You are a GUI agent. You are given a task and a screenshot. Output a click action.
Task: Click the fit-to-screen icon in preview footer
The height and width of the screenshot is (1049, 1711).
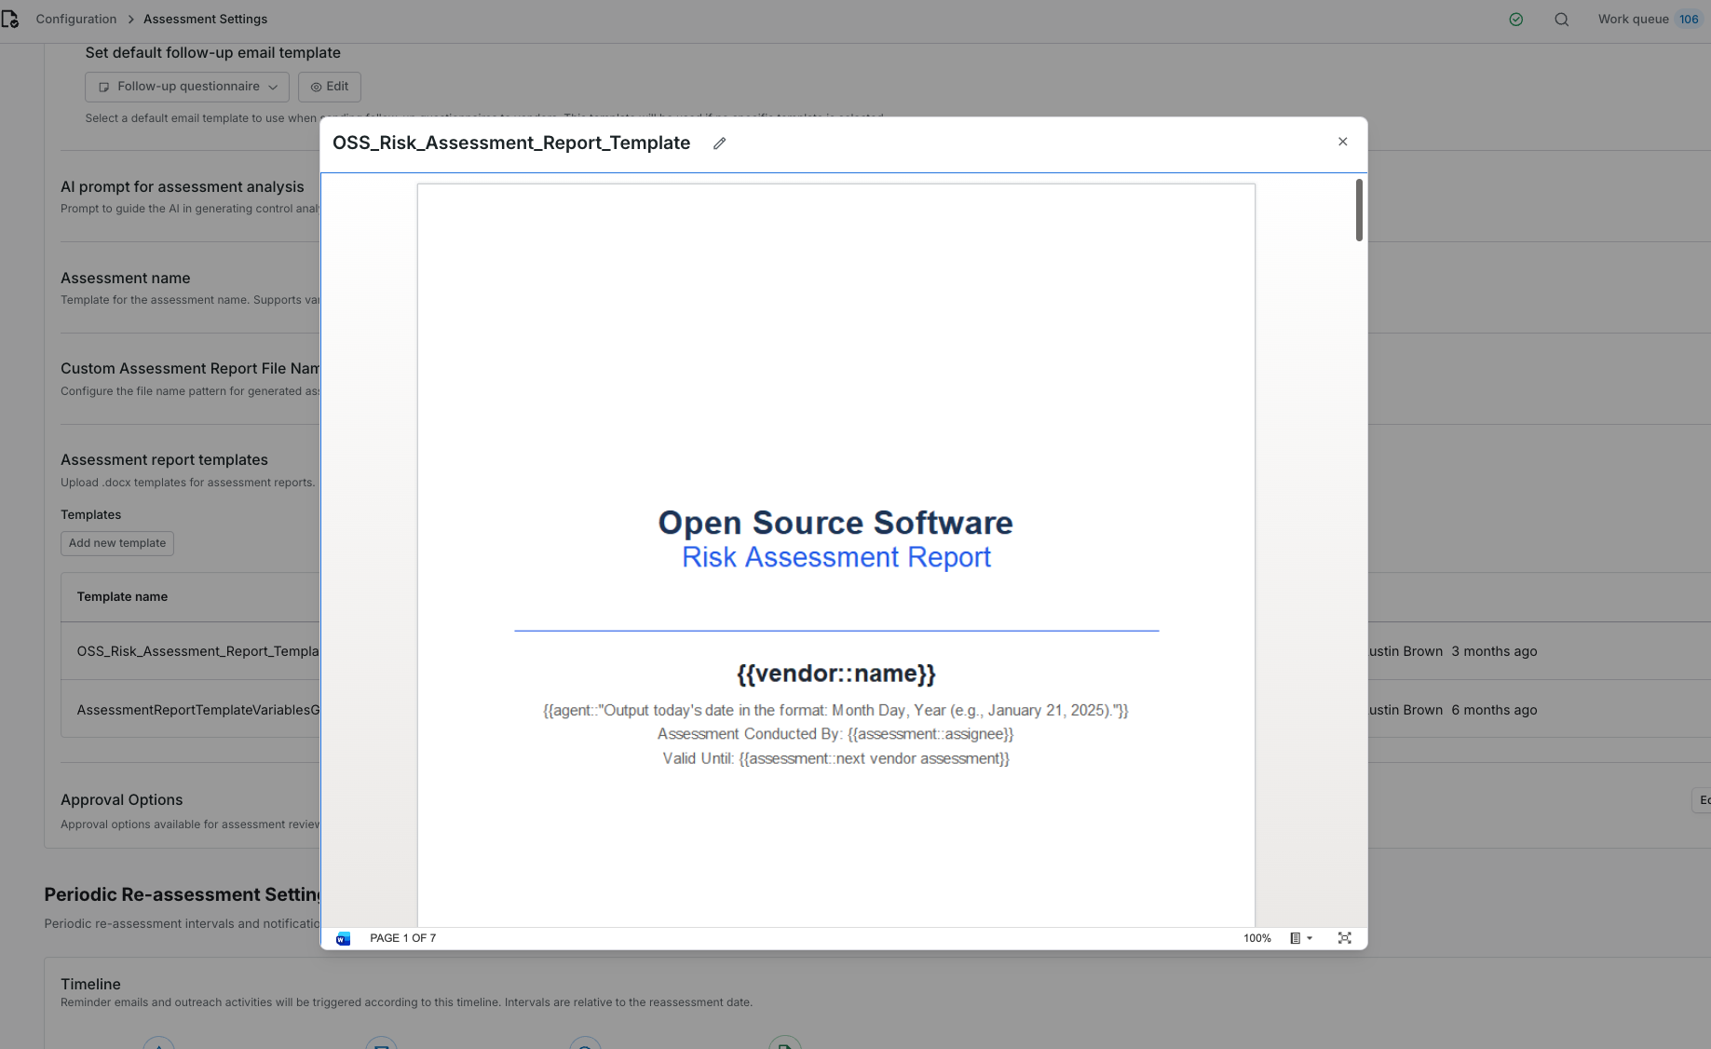[x=1344, y=938]
